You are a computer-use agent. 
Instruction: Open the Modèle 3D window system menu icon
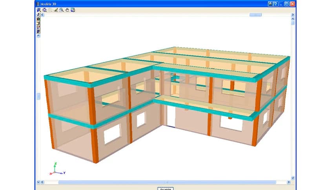38,4
